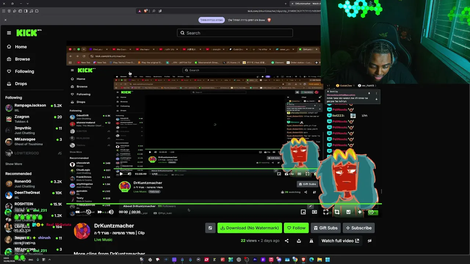Replay the clip from the start
The height and width of the screenshot is (264, 470).
(x=88, y=212)
